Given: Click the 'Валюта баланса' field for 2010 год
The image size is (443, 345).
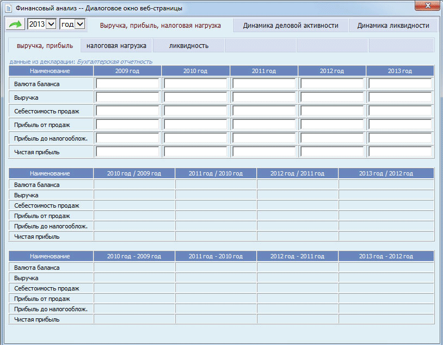Looking at the screenshot, I should pyautogui.click(x=195, y=84).
